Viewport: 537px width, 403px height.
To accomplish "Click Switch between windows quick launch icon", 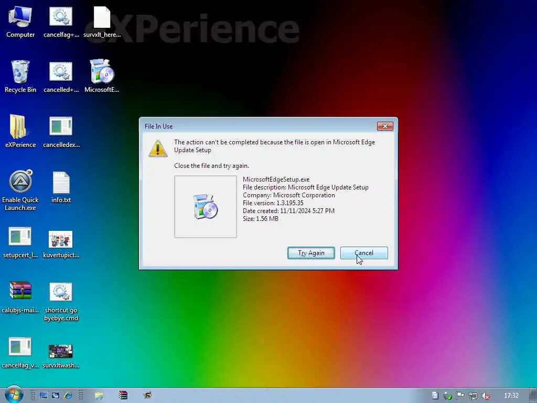I will pos(56,396).
